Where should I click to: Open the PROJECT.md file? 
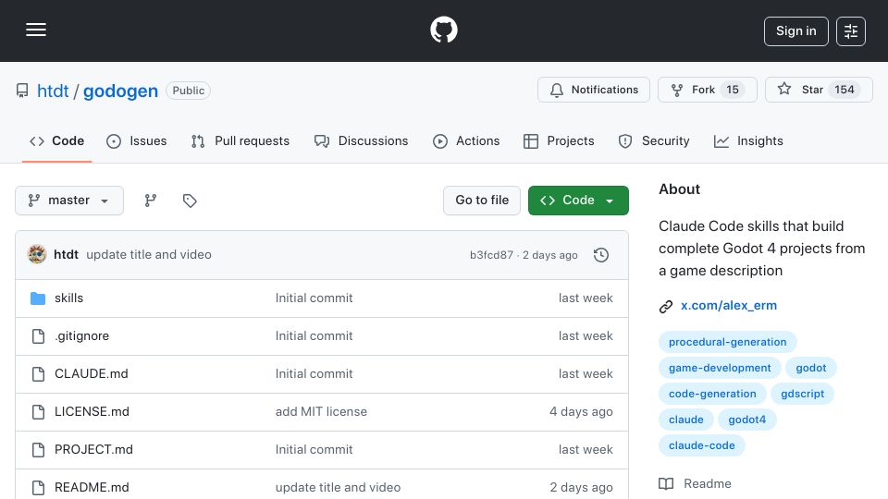click(93, 450)
